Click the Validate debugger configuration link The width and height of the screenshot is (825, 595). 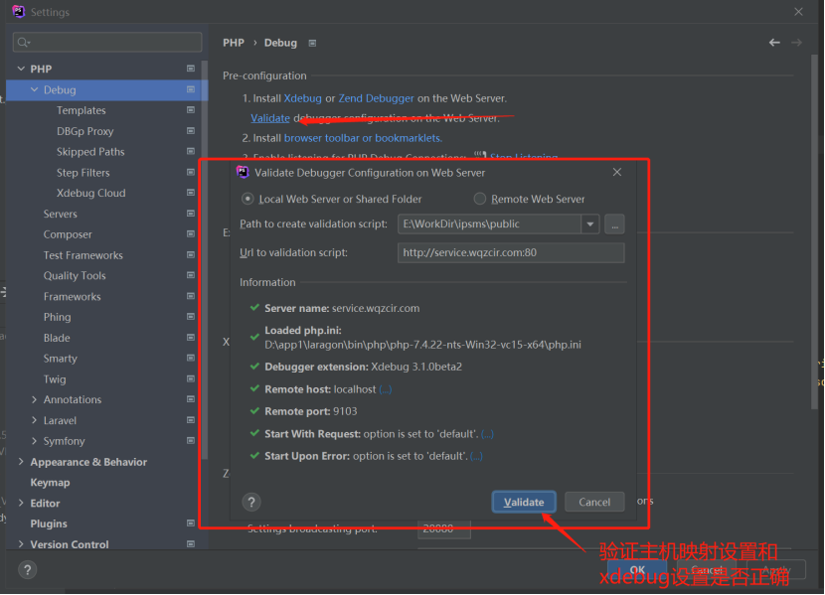[270, 118]
